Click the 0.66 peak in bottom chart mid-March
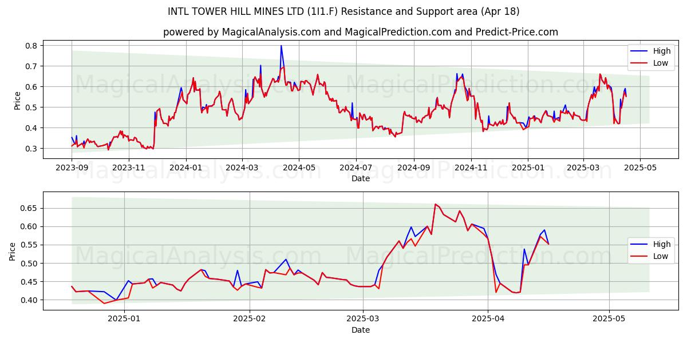Image resolution: width=687 pixels, height=343 pixels. point(436,204)
